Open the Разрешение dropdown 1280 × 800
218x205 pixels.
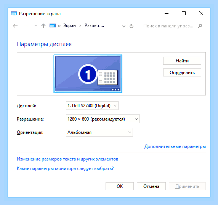(103, 119)
